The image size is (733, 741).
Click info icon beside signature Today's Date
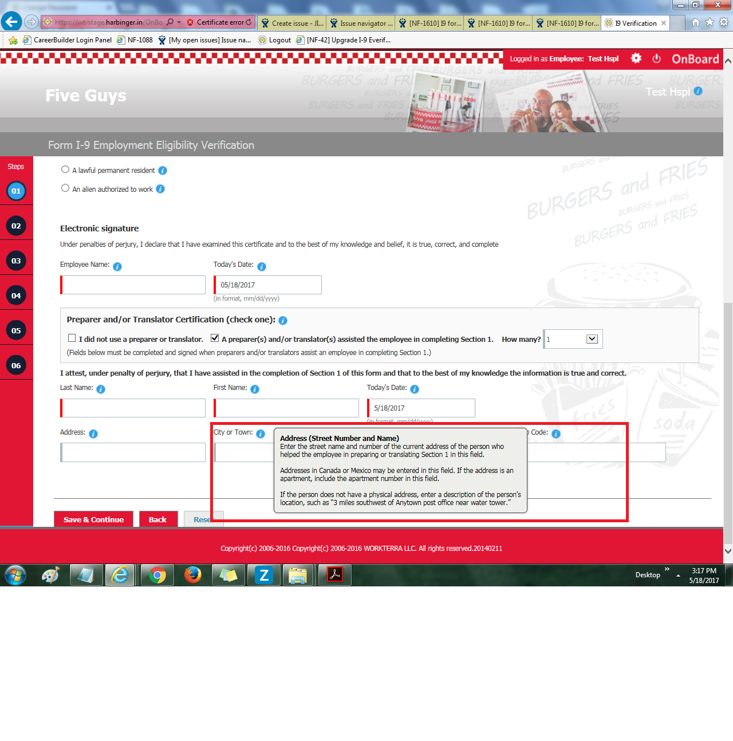click(x=262, y=267)
